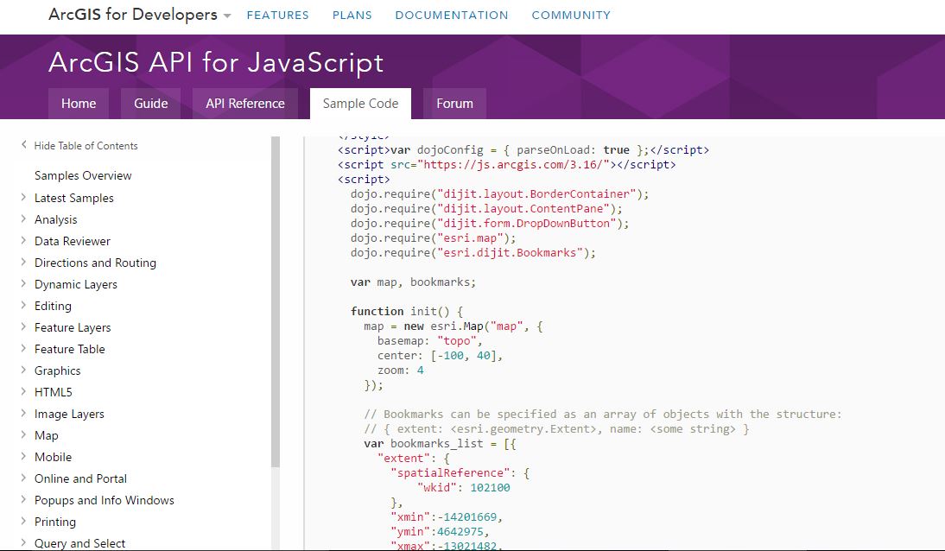Image resolution: width=945 pixels, height=551 pixels.
Task: Select the Query and Select label
Action: (79, 543)
